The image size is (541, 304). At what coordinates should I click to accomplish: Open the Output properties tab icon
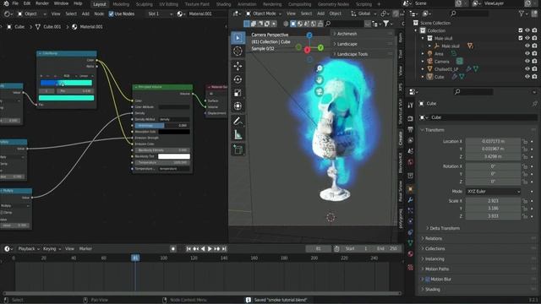(x=410, y=129)
